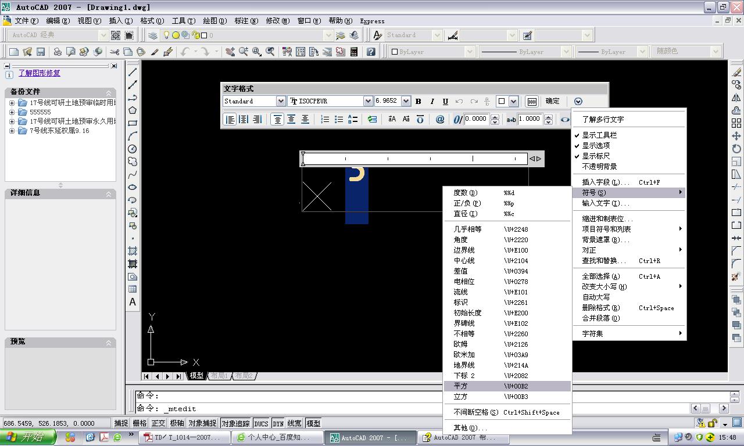The height and width of the screenshot is (446, 744).
Task: Click the Array tool in modify toolbar
Action: [x=736, y=123]
